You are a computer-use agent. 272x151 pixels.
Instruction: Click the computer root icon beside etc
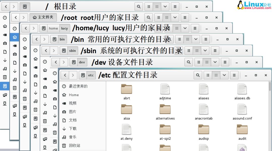[83, 75]
